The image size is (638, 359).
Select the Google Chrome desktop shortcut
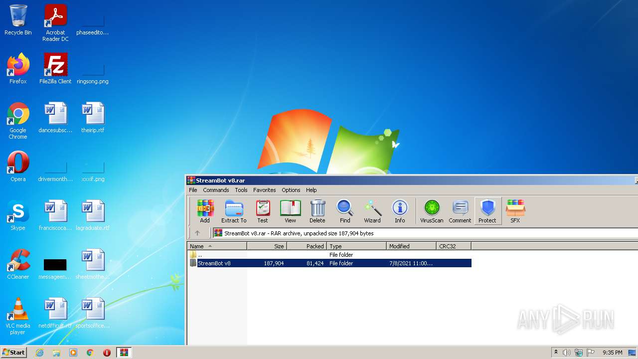pos(18,120)
